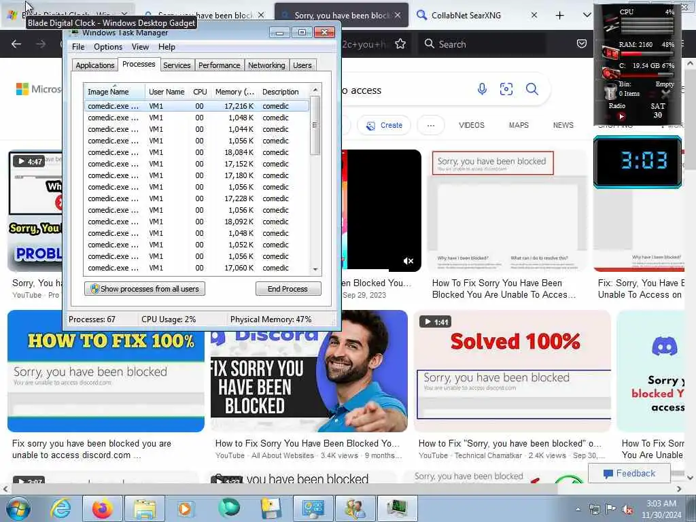
Task: Click Show processes from all users
Action: pos(145,289)
